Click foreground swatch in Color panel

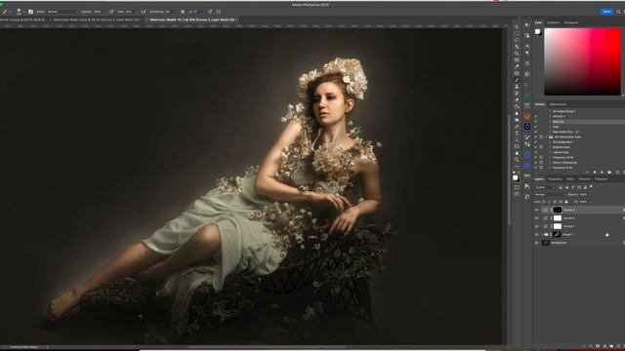point(537,31)
